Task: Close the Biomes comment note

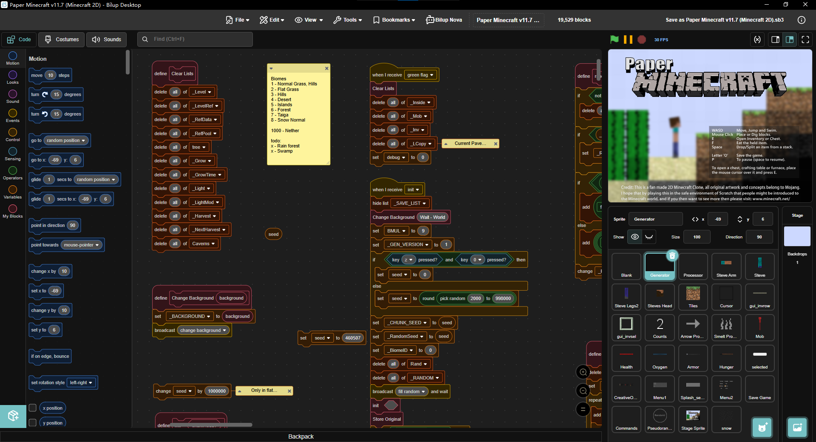Action: coord(327,68)
